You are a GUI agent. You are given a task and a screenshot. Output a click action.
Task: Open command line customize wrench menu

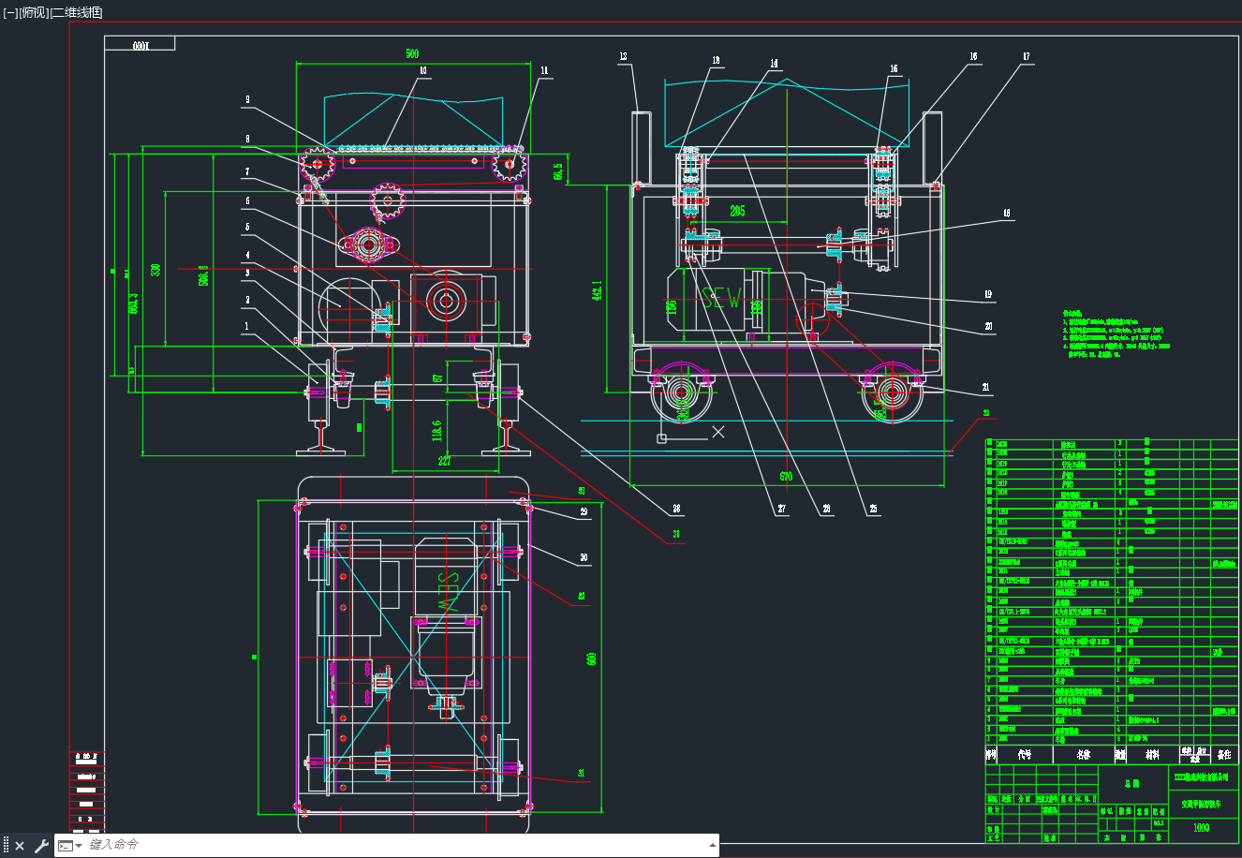click(41, 846)
